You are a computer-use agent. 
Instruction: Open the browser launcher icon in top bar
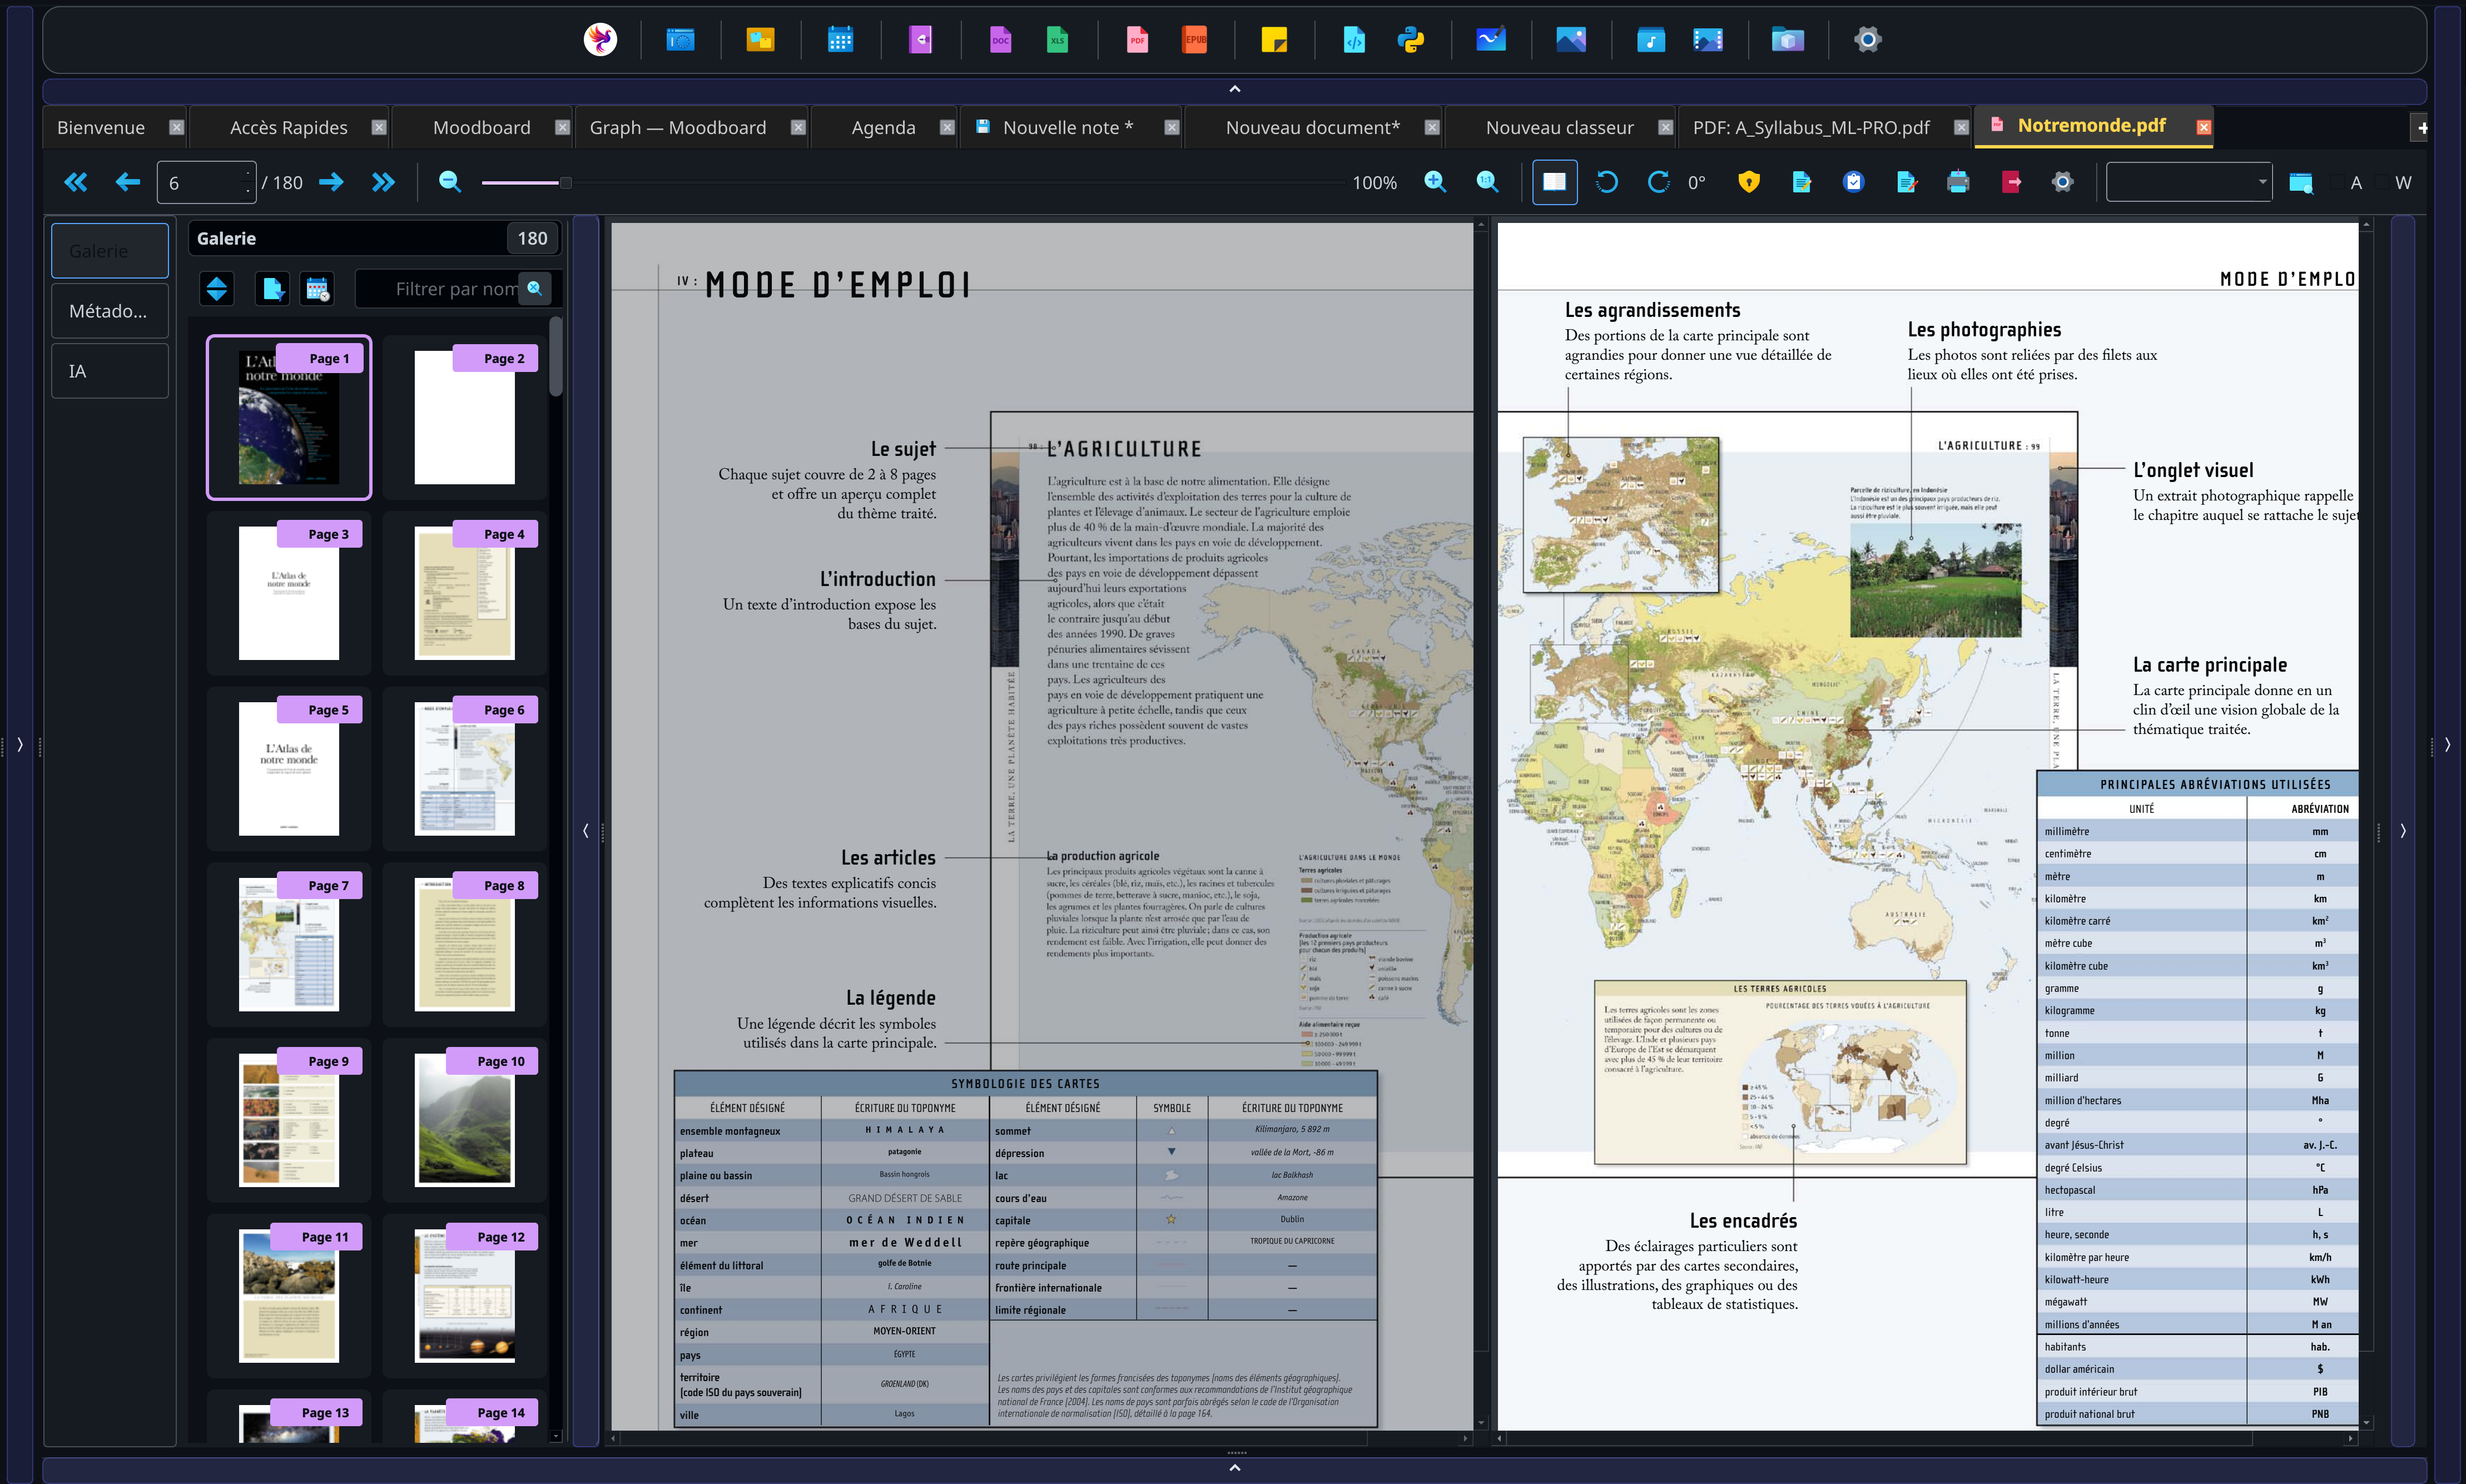(680, 40)
